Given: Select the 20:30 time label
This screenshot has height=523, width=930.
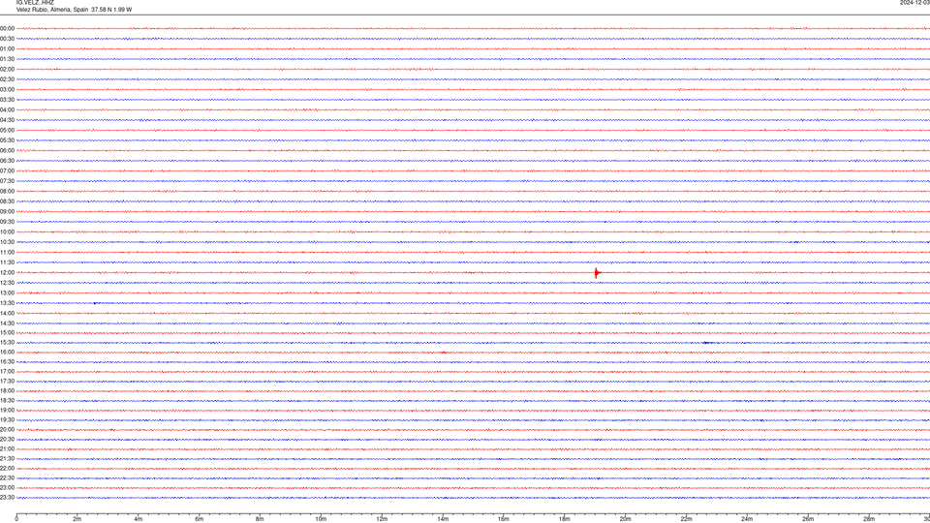Looking at the screenshot, I should click(7, 440).
